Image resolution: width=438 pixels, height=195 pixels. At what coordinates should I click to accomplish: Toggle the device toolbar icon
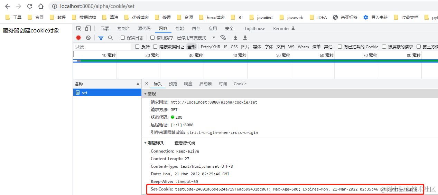pyautogui.click(x=88, y=29)
